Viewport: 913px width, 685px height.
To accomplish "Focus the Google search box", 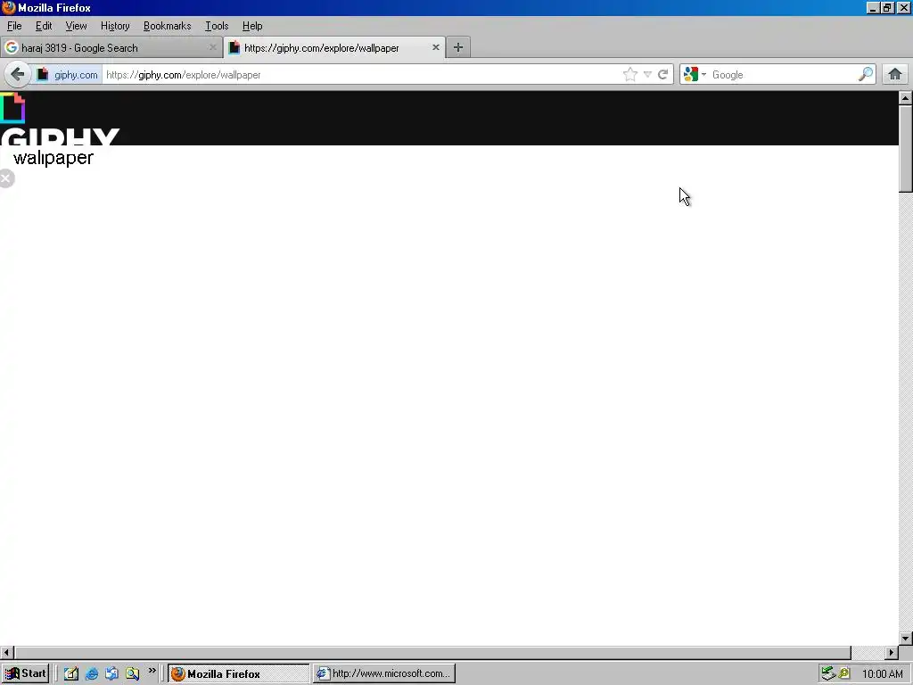I will coord(783,75).
